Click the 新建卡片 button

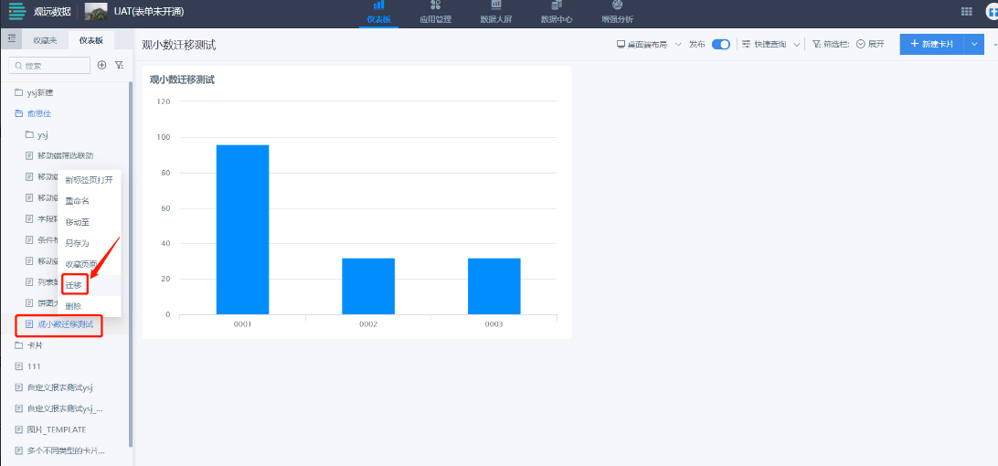[930, 44]
